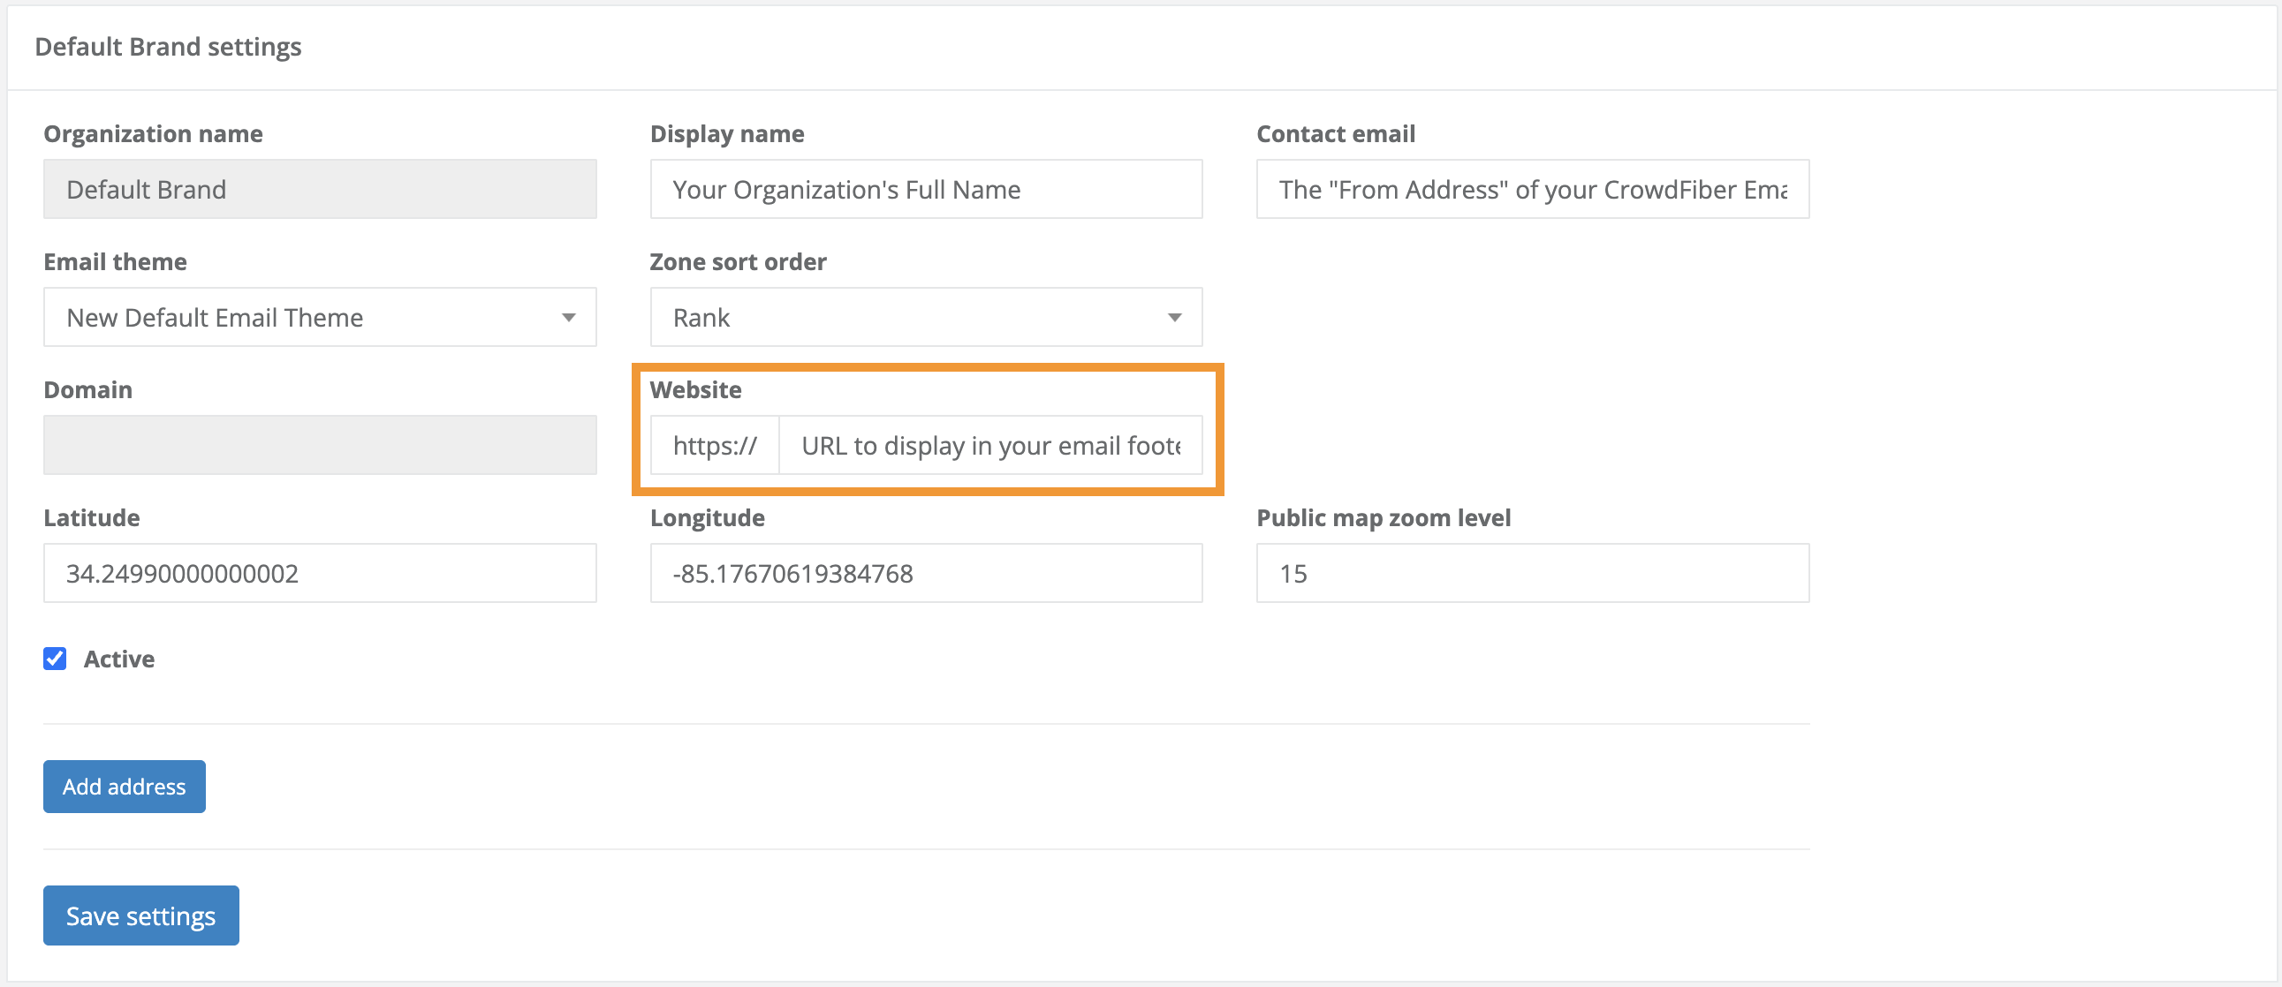This screenshot has height=987, width=2282.
Task: Open the Email theme dropdown
Action: pyautogui.click(x=319, y=317)
